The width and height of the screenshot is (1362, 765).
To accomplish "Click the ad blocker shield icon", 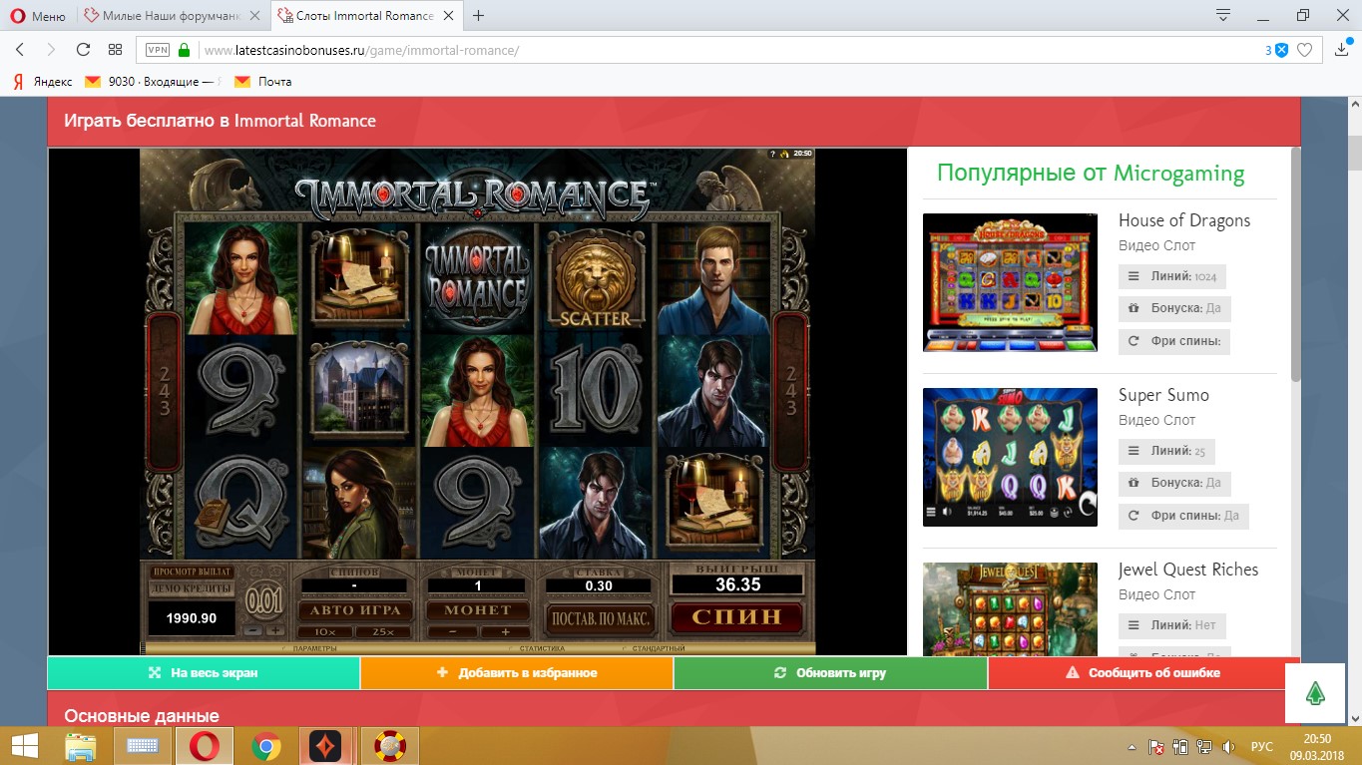I will click(1281, 50).
